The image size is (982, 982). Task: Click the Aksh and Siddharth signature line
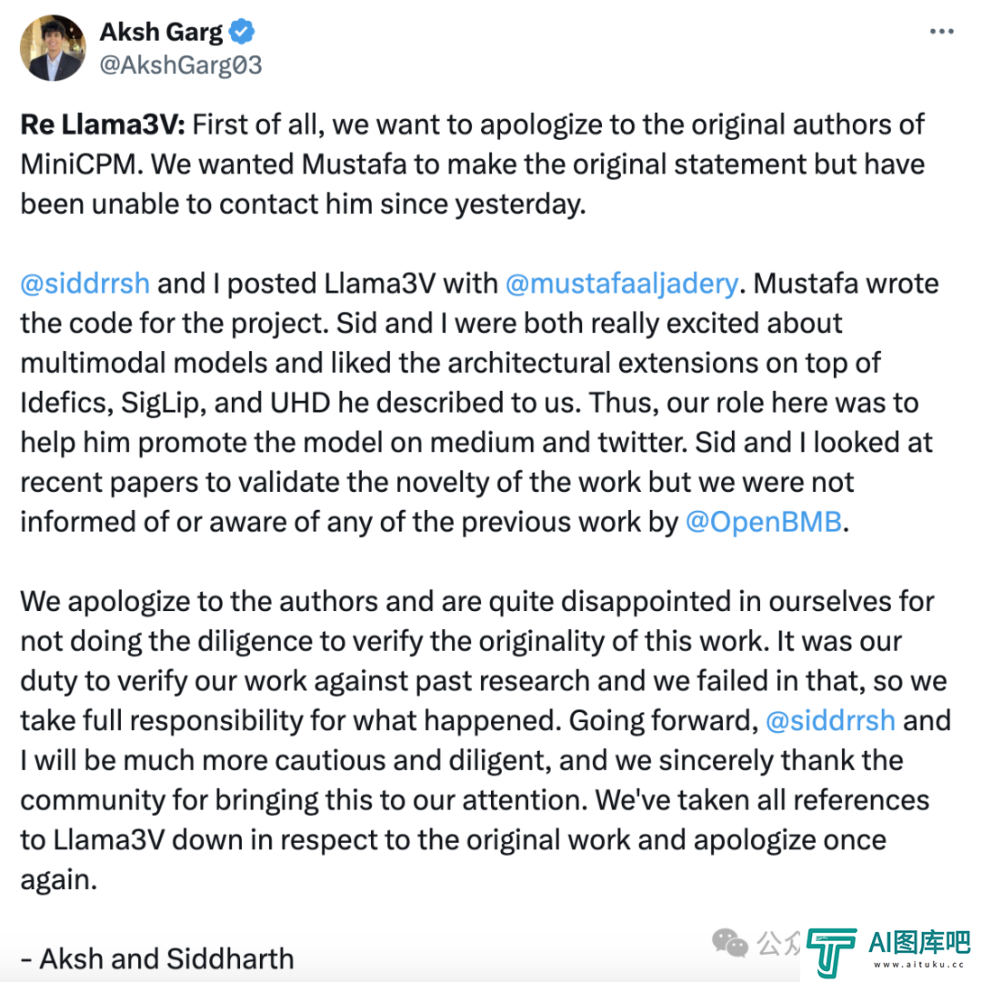point(157,959)
